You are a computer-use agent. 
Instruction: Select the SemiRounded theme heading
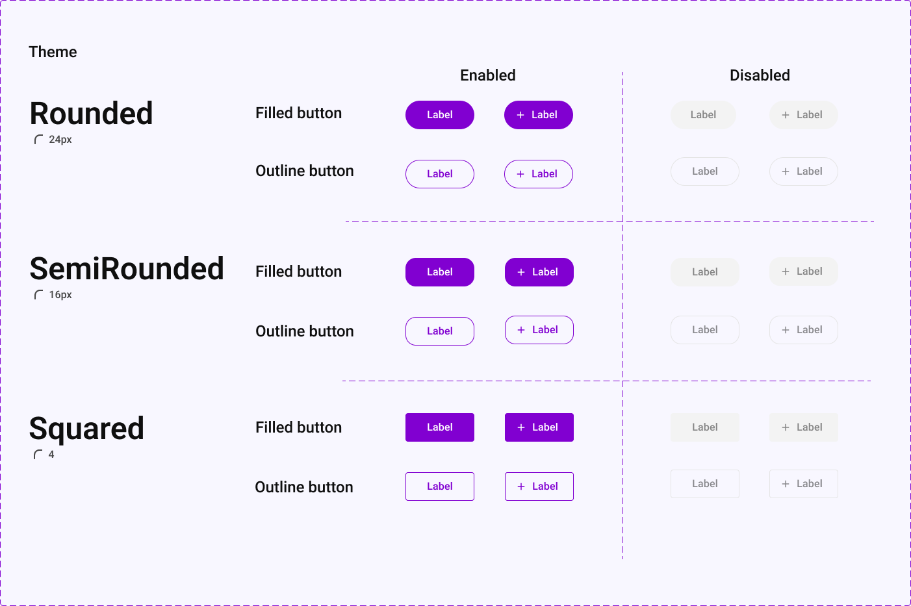click(x=127, y=269)
